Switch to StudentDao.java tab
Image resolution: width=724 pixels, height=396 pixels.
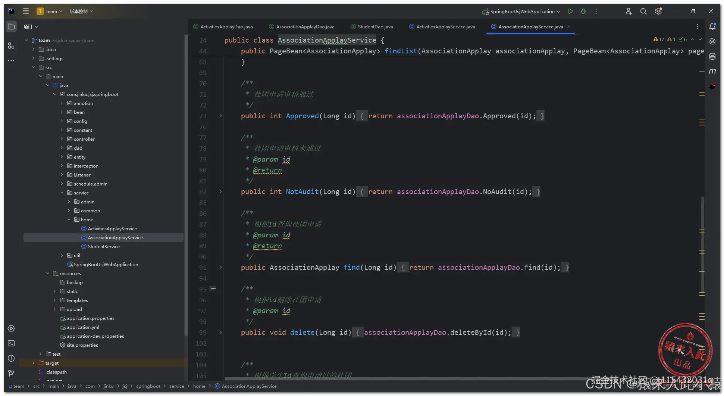pyautogui.click(x=372, y=26)
